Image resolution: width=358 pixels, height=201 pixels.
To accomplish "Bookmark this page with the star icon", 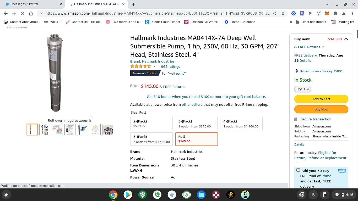I will [283, 13].
